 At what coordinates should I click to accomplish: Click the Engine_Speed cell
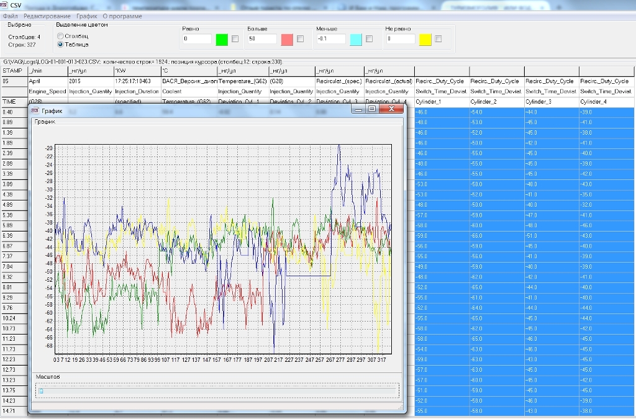click(48, 92)
